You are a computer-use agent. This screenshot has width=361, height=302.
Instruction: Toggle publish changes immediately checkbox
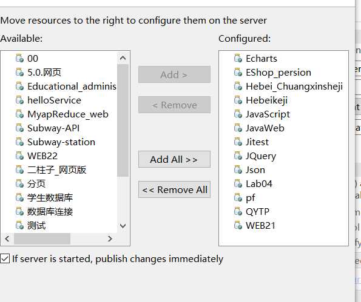coord(5,258)
